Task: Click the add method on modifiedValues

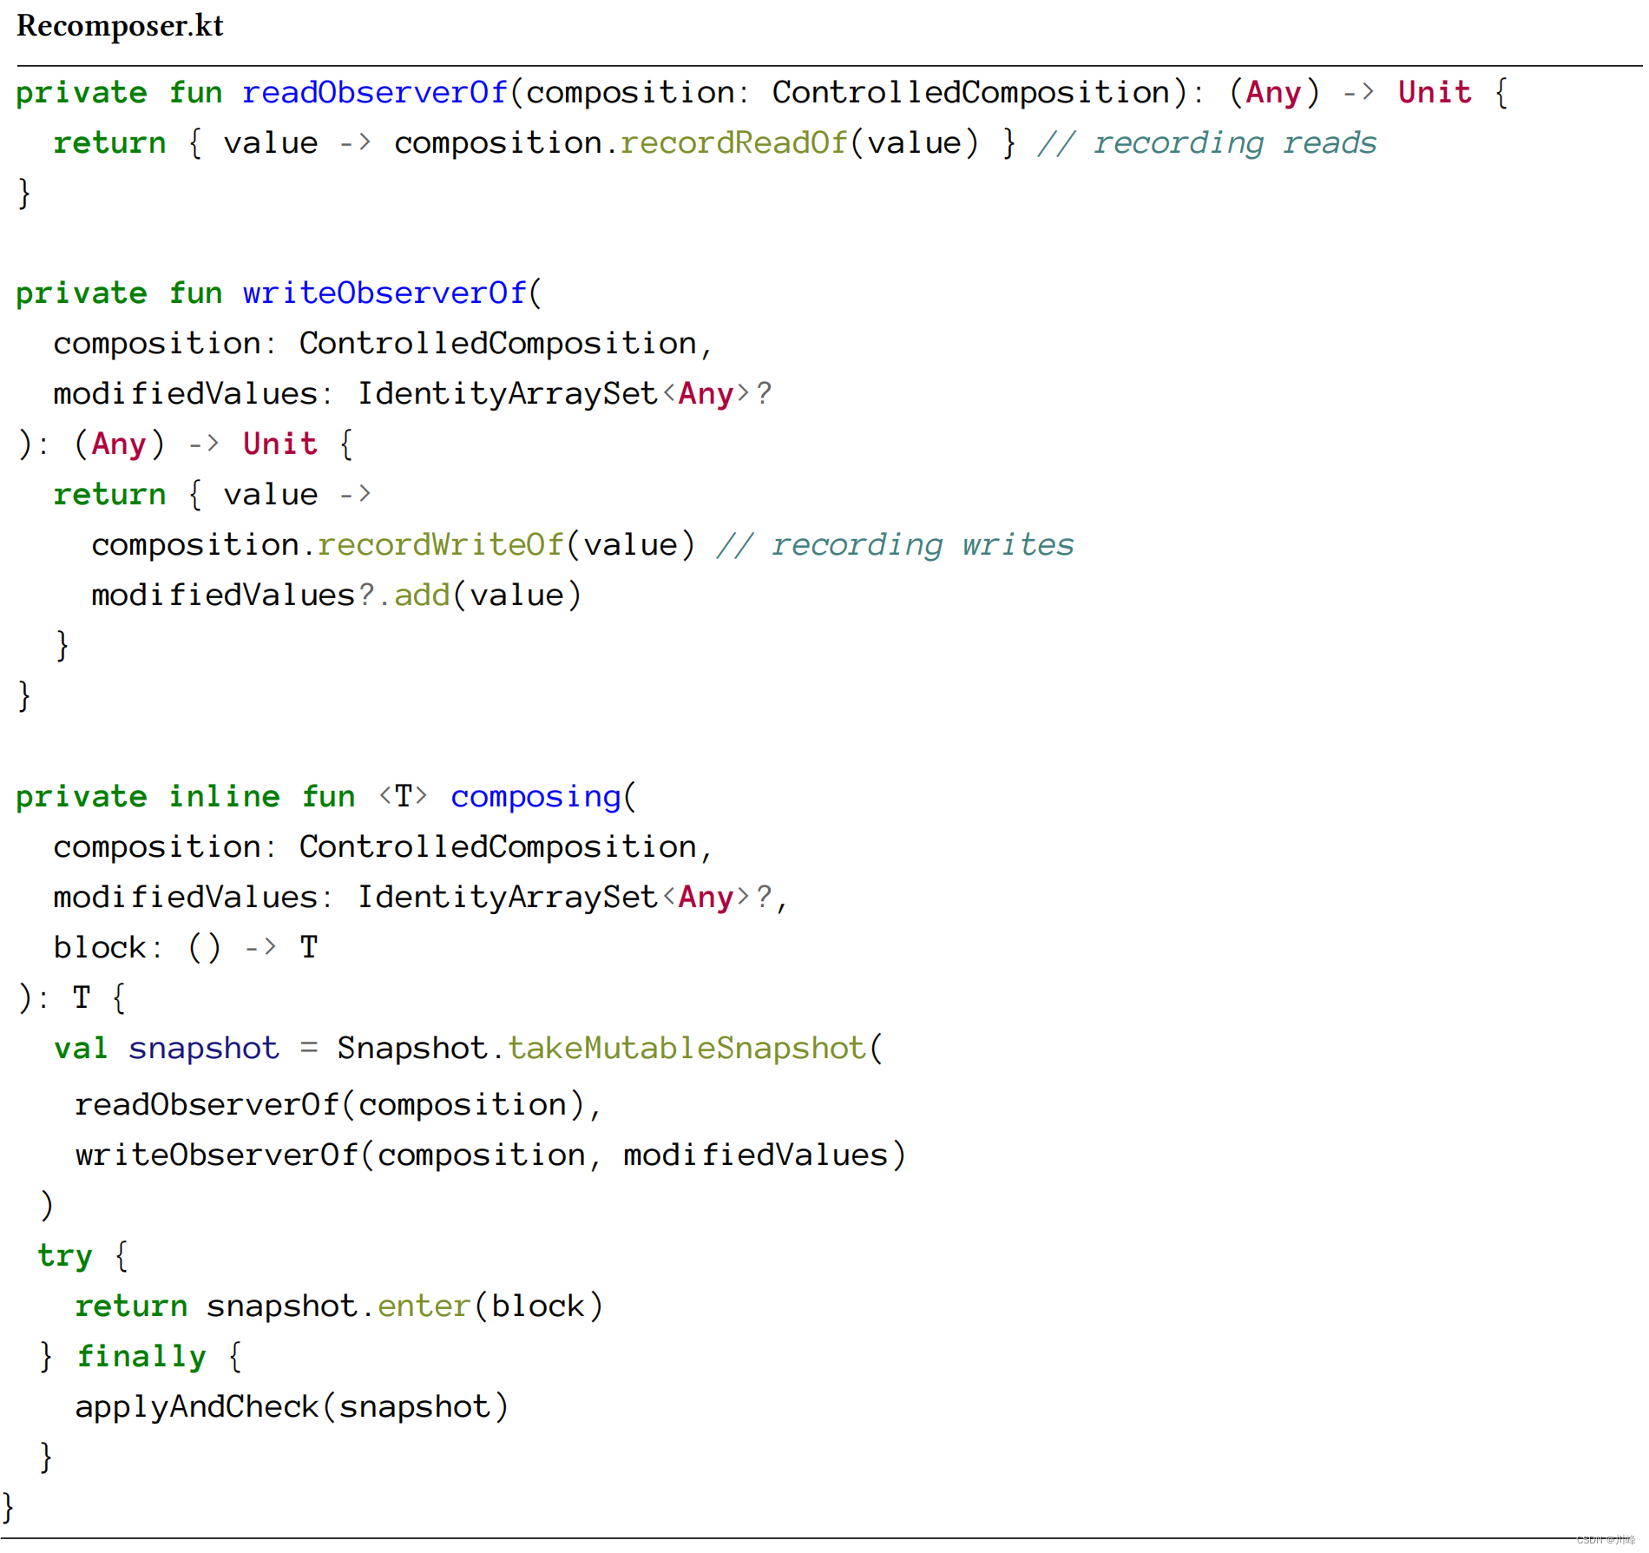Action: coord(422,595)
